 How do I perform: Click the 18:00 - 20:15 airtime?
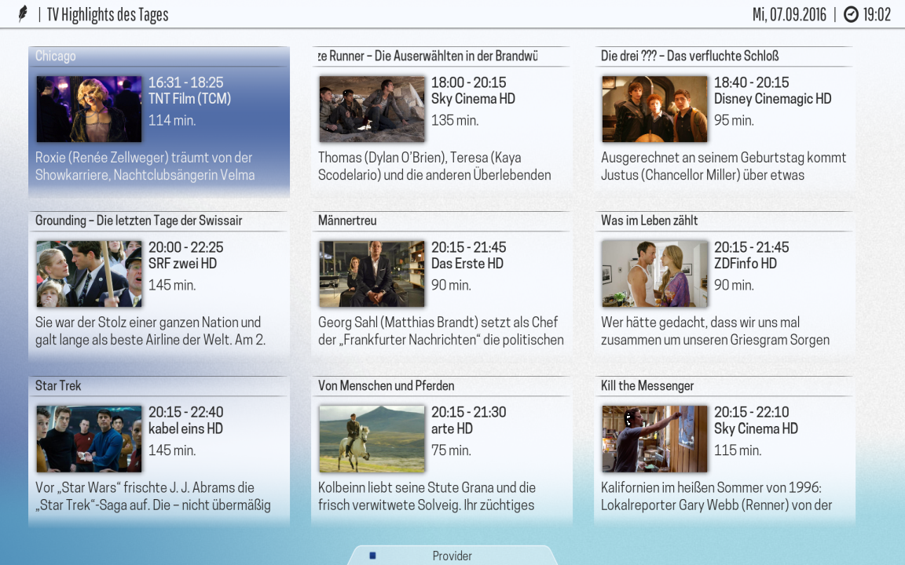[x=469, y=82]
